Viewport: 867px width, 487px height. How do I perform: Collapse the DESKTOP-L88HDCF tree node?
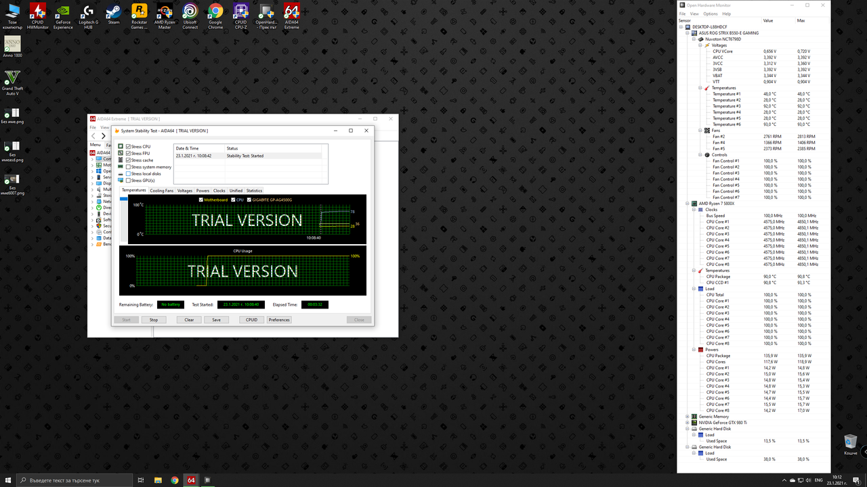682,26
